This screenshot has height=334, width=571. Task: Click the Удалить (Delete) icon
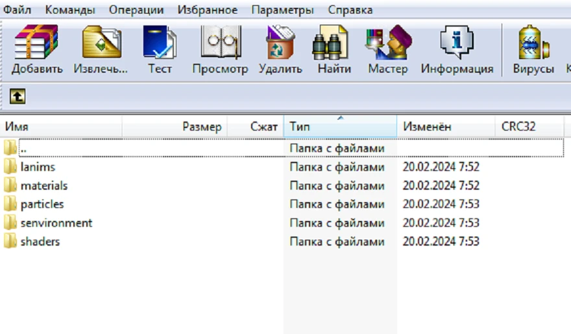(x=280, y=42)
